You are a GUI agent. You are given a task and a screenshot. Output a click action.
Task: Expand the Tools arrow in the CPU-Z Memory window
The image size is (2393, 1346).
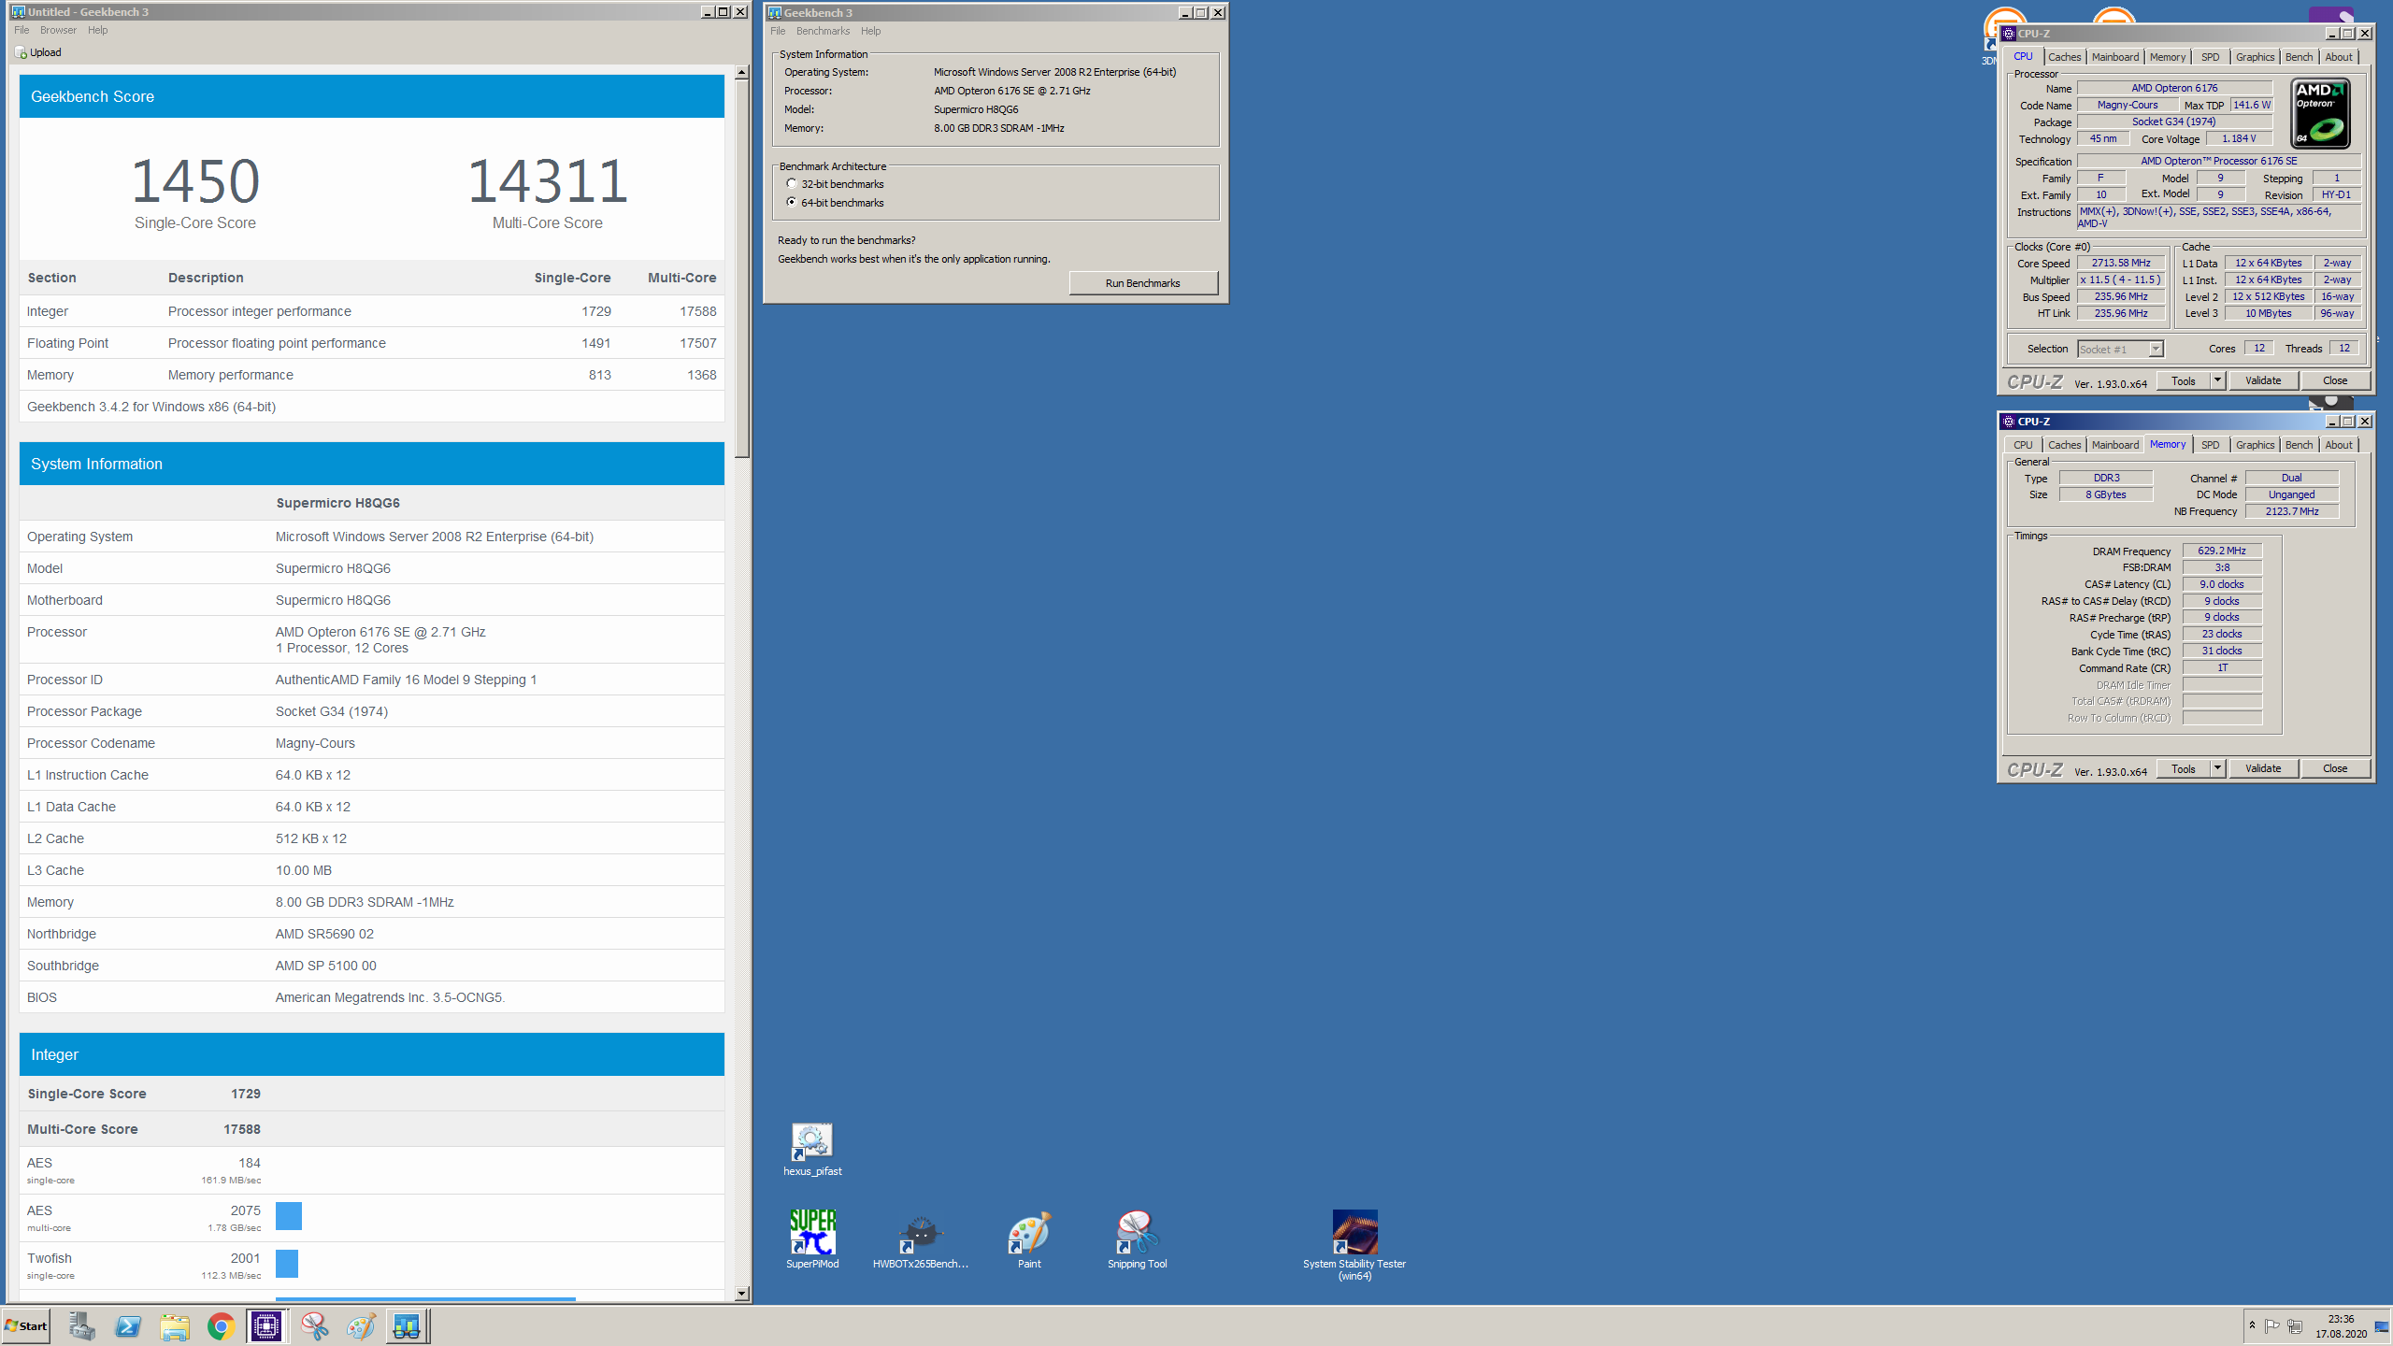[2216, 768]
